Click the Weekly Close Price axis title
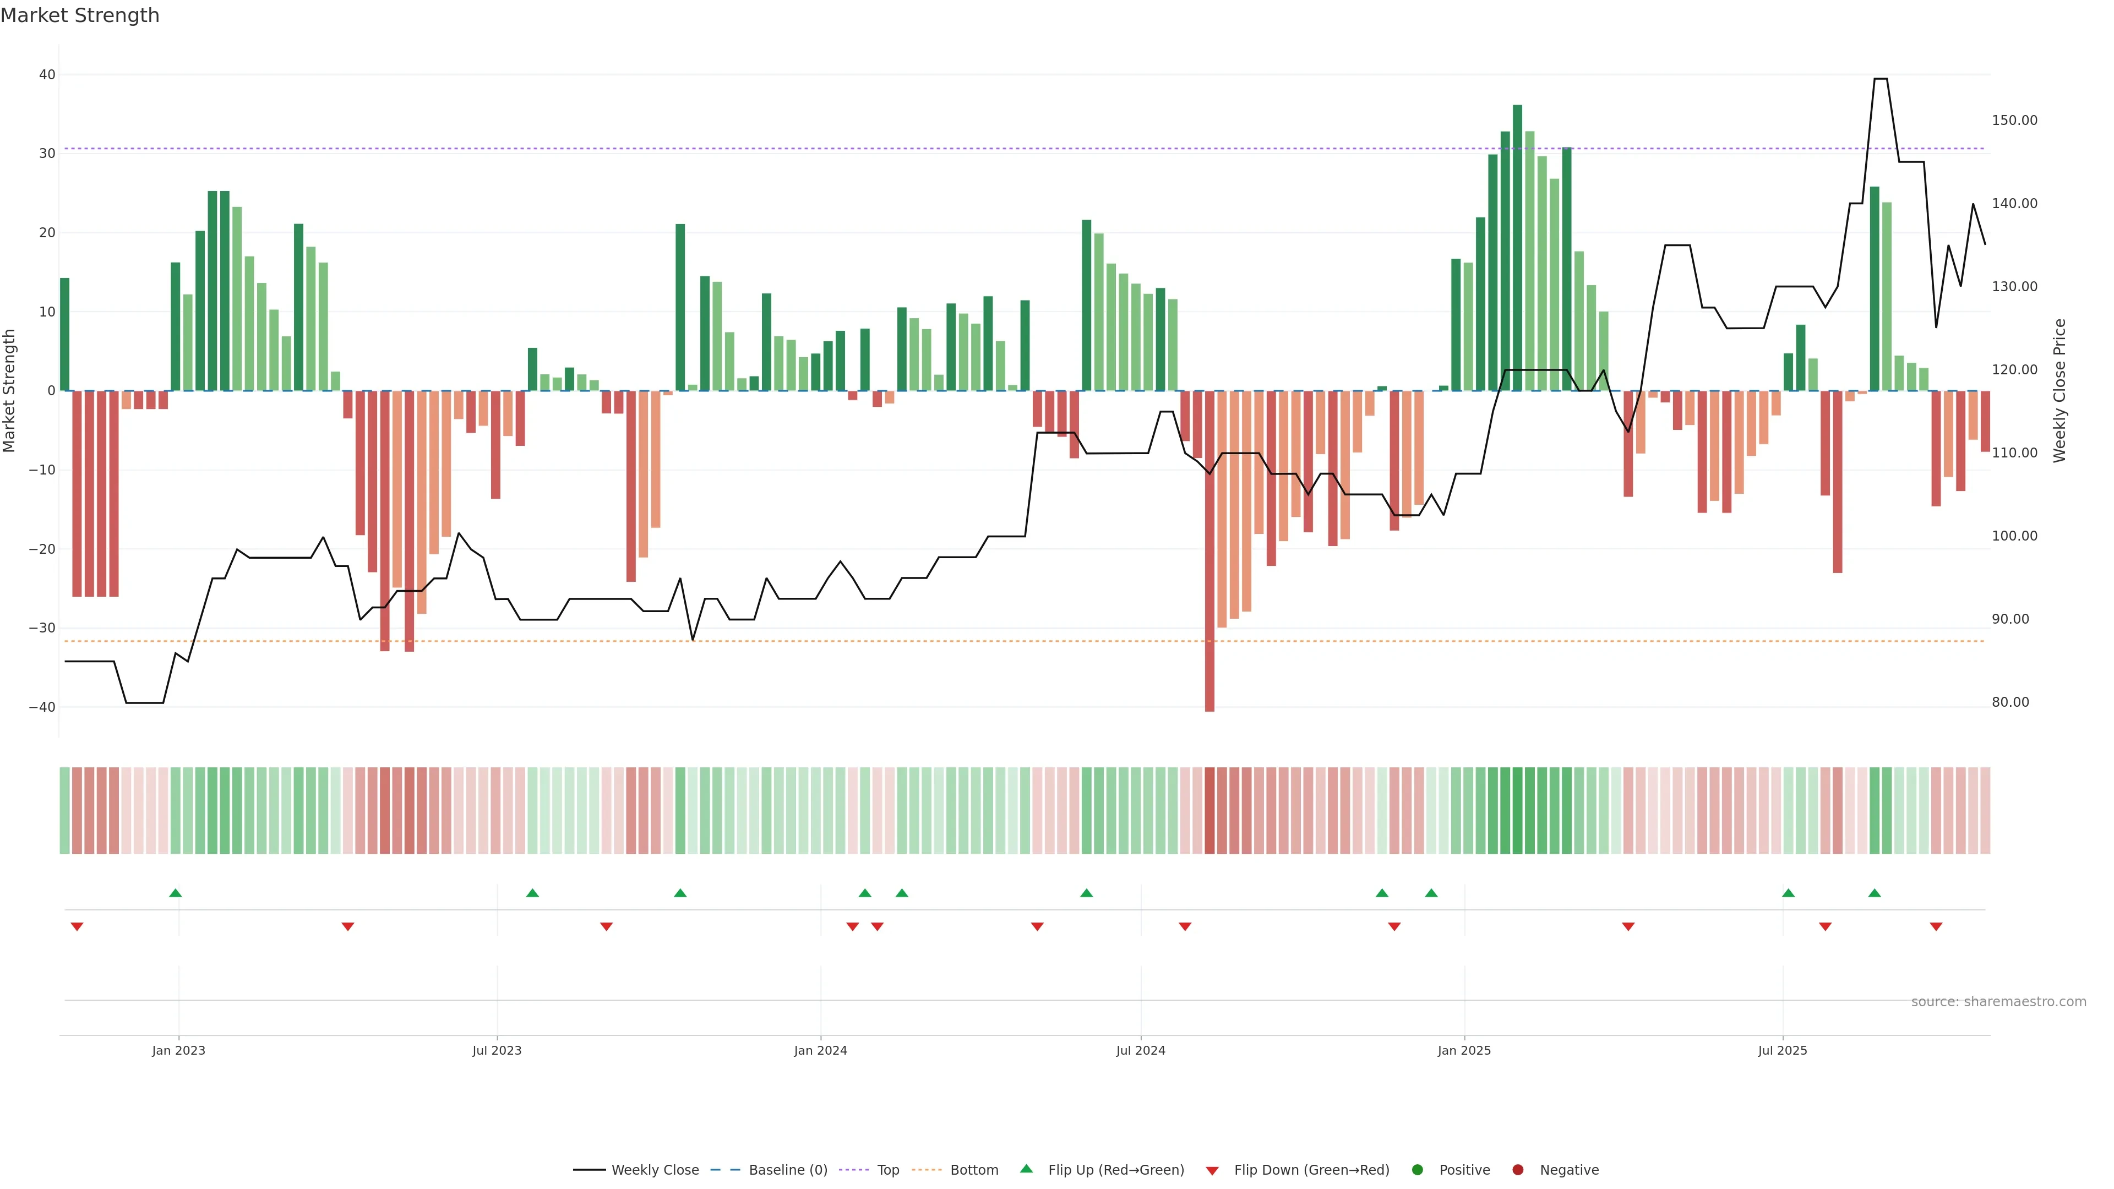 (2059, 391)
